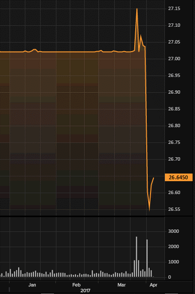
Task: Click the Apr month label
Action: point(153,285)
